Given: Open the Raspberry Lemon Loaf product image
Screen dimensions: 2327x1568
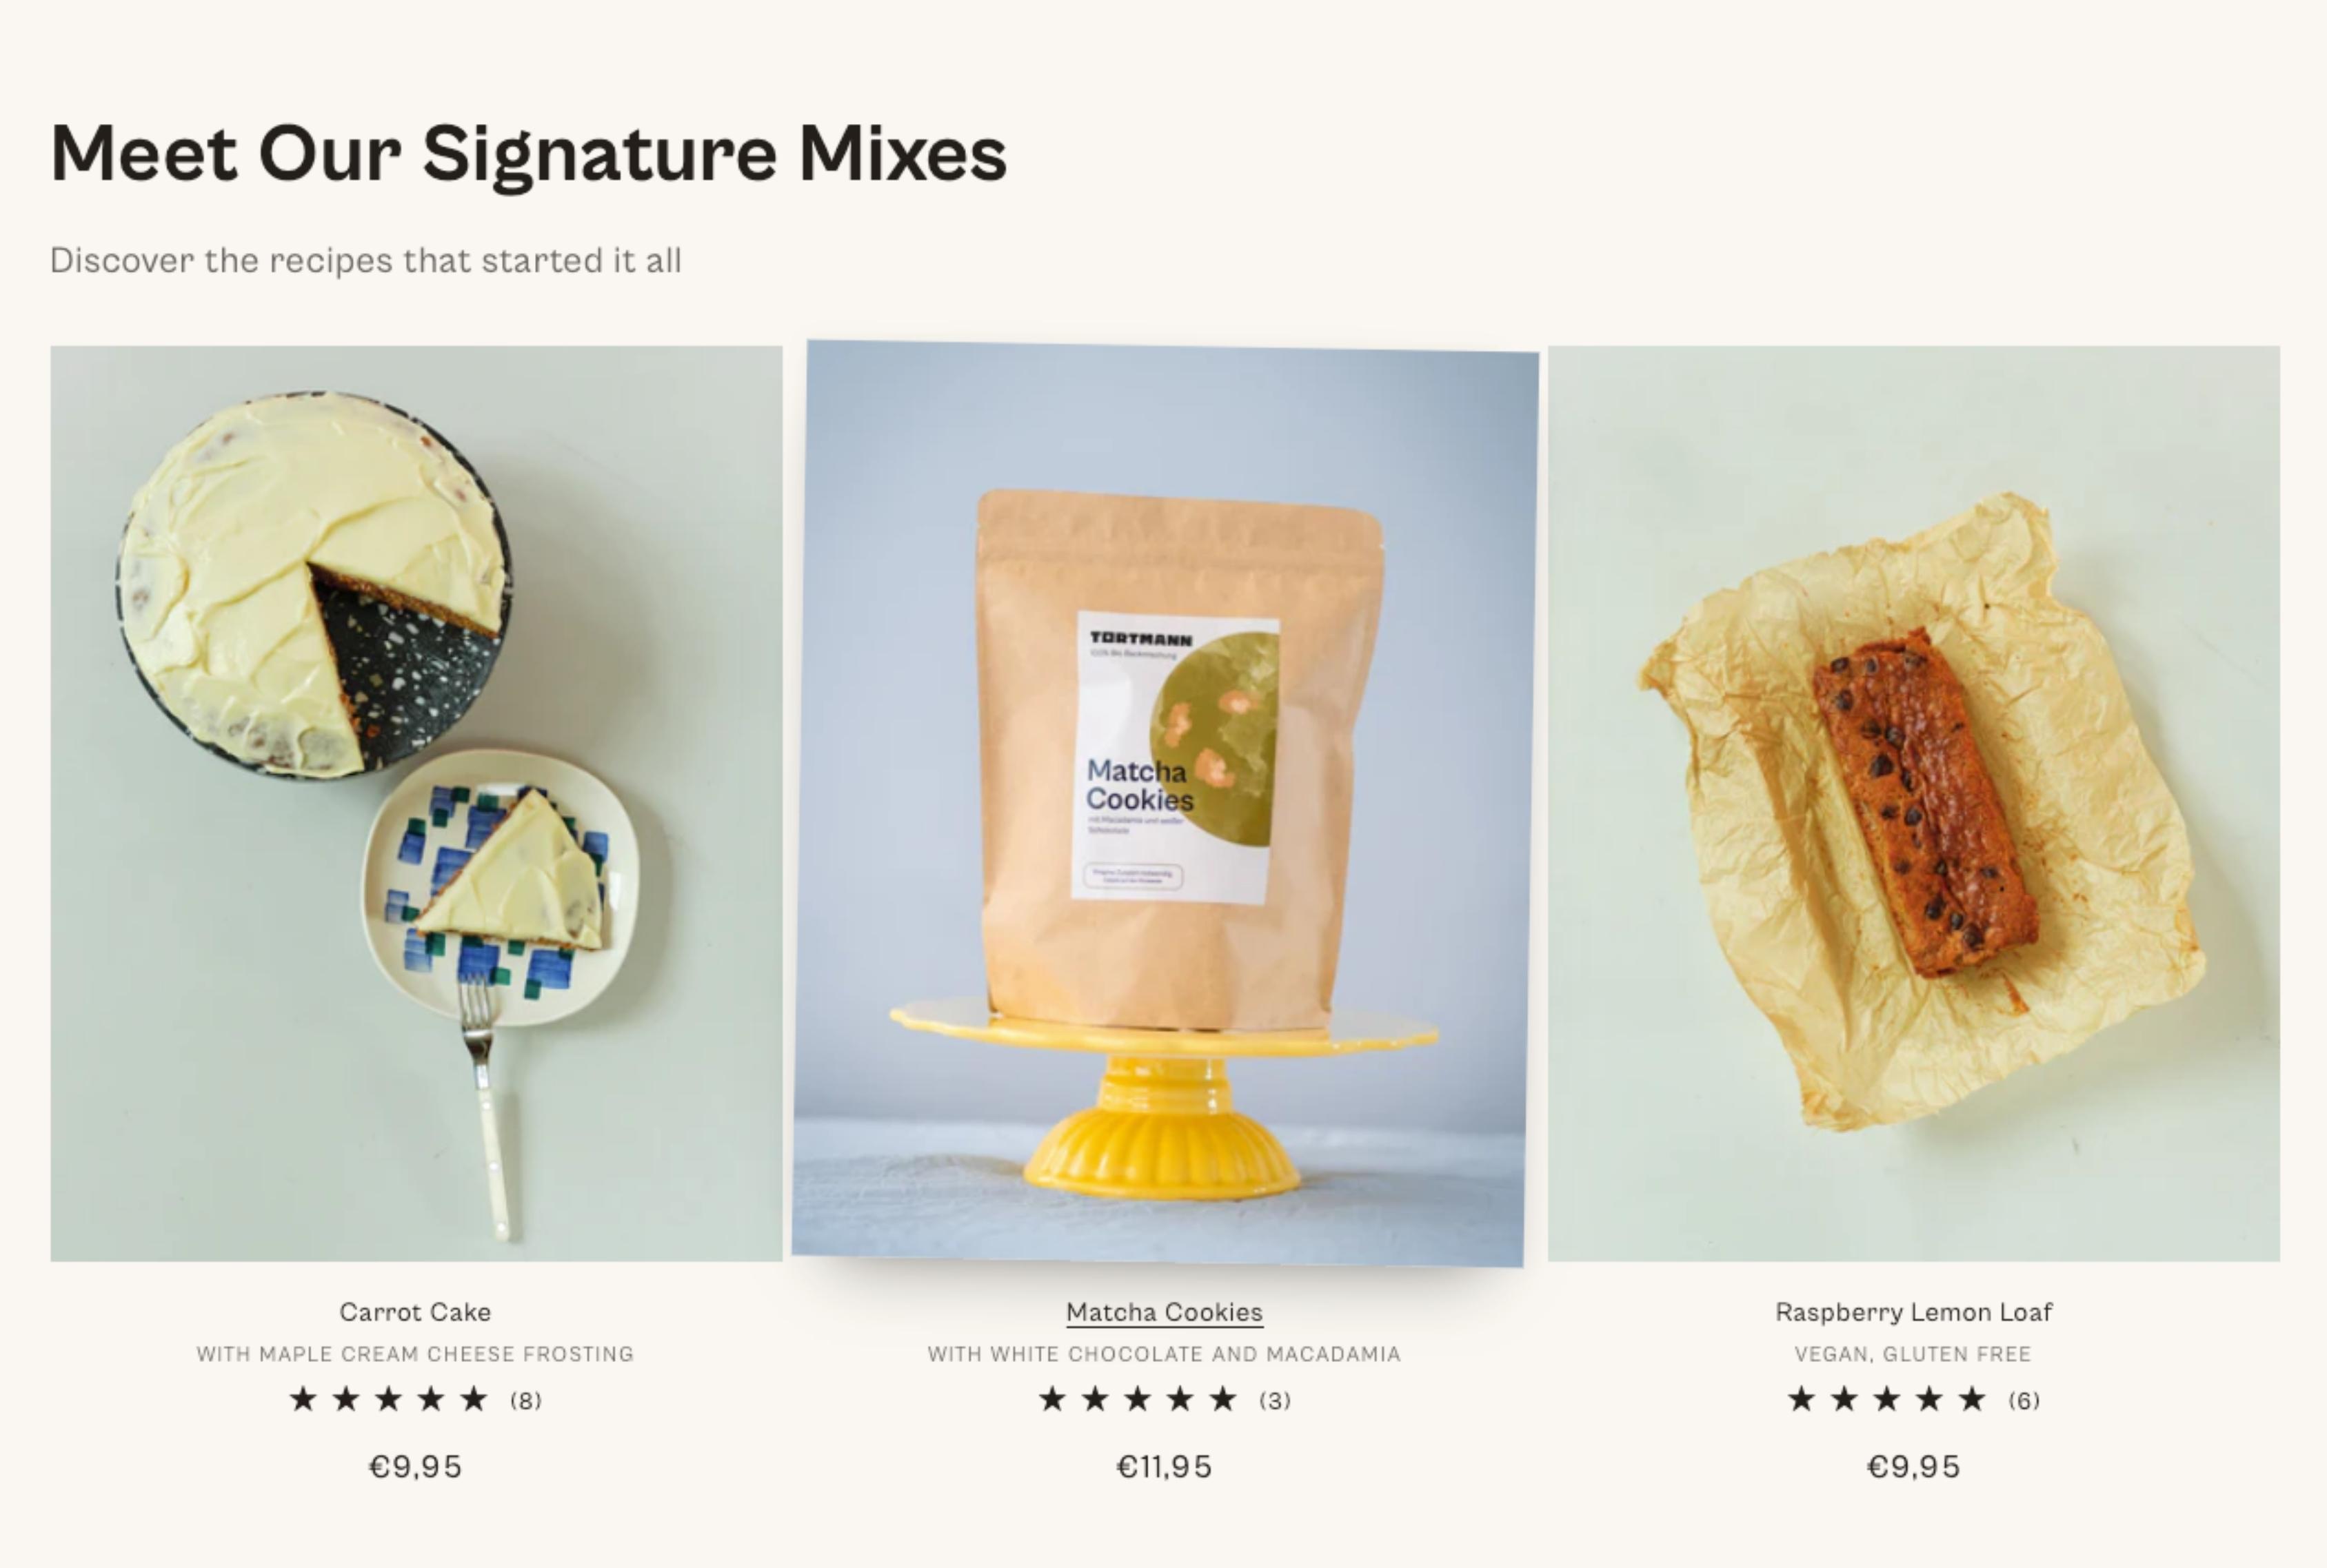Looking at the screenshot, I should (1914, 803).
